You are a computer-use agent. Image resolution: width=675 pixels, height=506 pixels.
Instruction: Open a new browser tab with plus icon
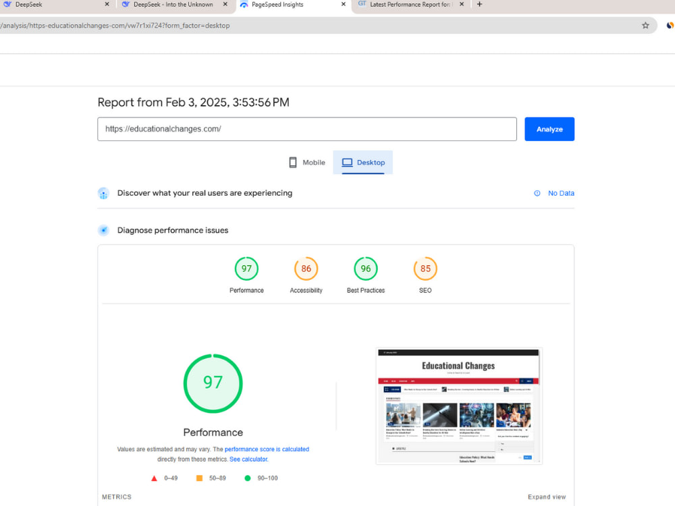(479, 4)
